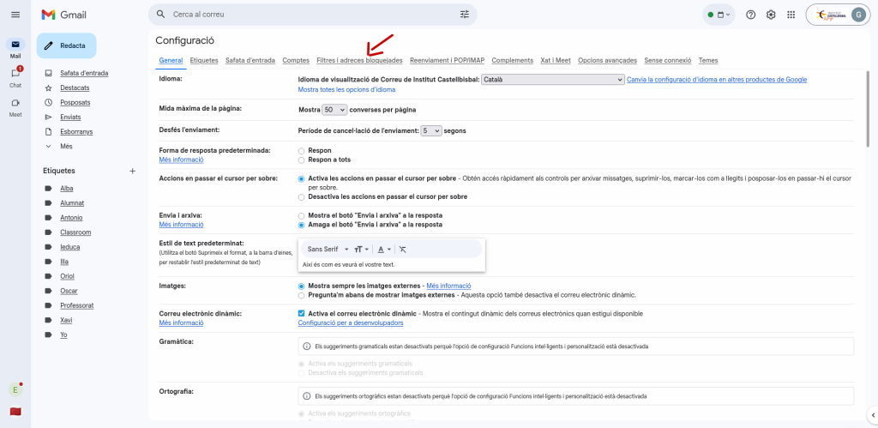Open the Google apps grid icon
This screenshot has width=878, height=428.
[791, 15]
